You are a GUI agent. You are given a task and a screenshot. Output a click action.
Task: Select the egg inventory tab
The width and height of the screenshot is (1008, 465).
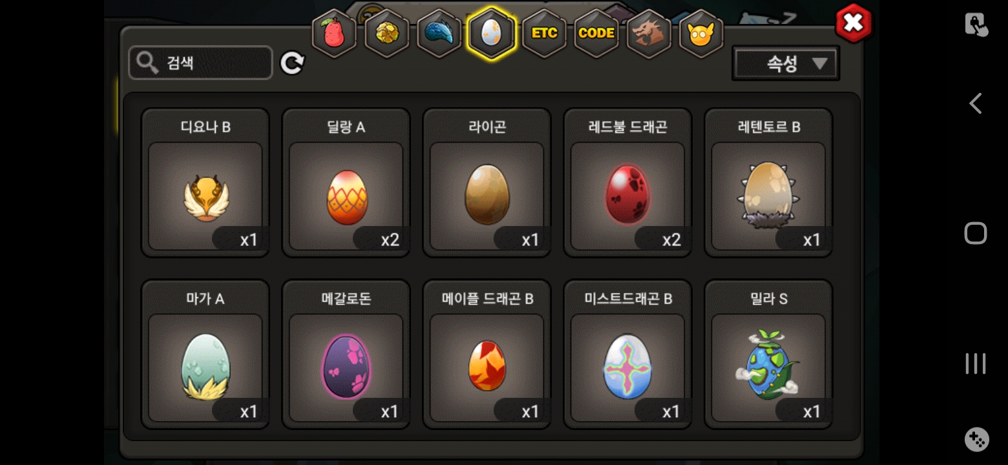(x=492, y=33)
